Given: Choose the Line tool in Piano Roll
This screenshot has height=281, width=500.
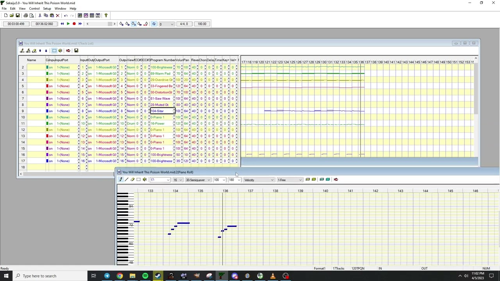Looking at the screenshot, I should [127, 180].
